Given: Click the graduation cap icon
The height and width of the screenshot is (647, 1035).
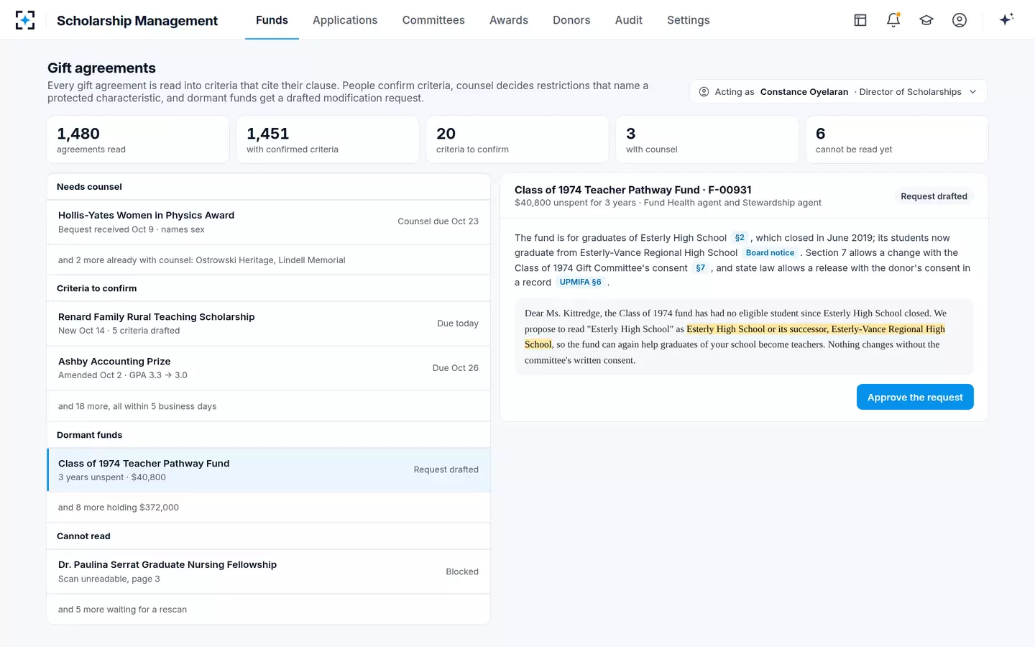Looking at the screenshot, I should coord(926,20).
